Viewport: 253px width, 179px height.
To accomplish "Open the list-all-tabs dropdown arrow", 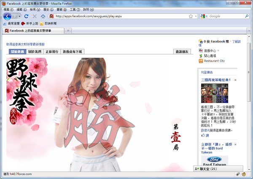I will [249, 31].
